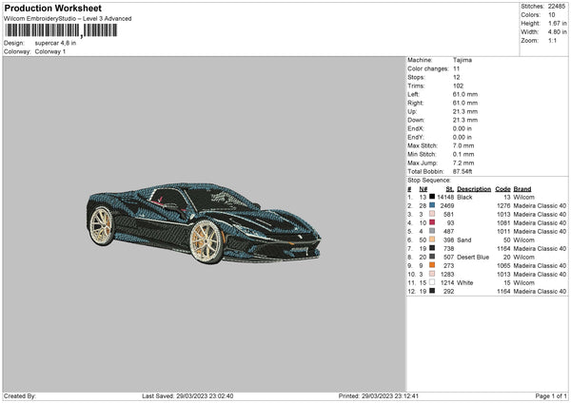
Task: Select the blue thread swatch, stop 2
Action: point(431,205)
